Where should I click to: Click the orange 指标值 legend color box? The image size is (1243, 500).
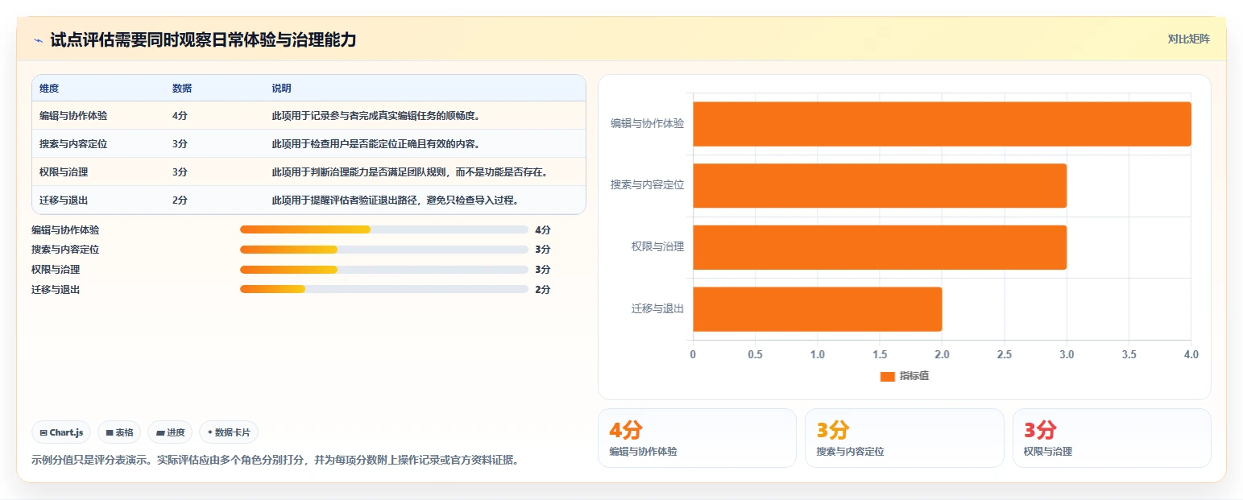coord(887,376)
